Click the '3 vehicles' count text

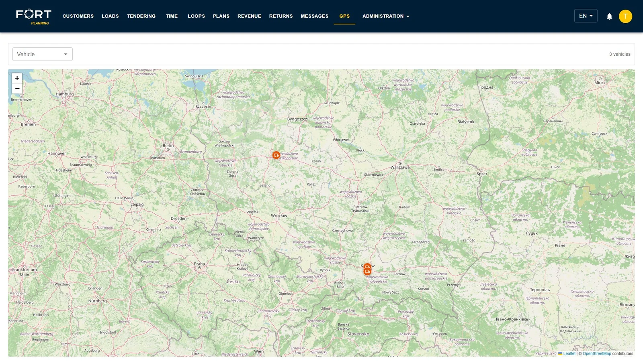(620, 54)
